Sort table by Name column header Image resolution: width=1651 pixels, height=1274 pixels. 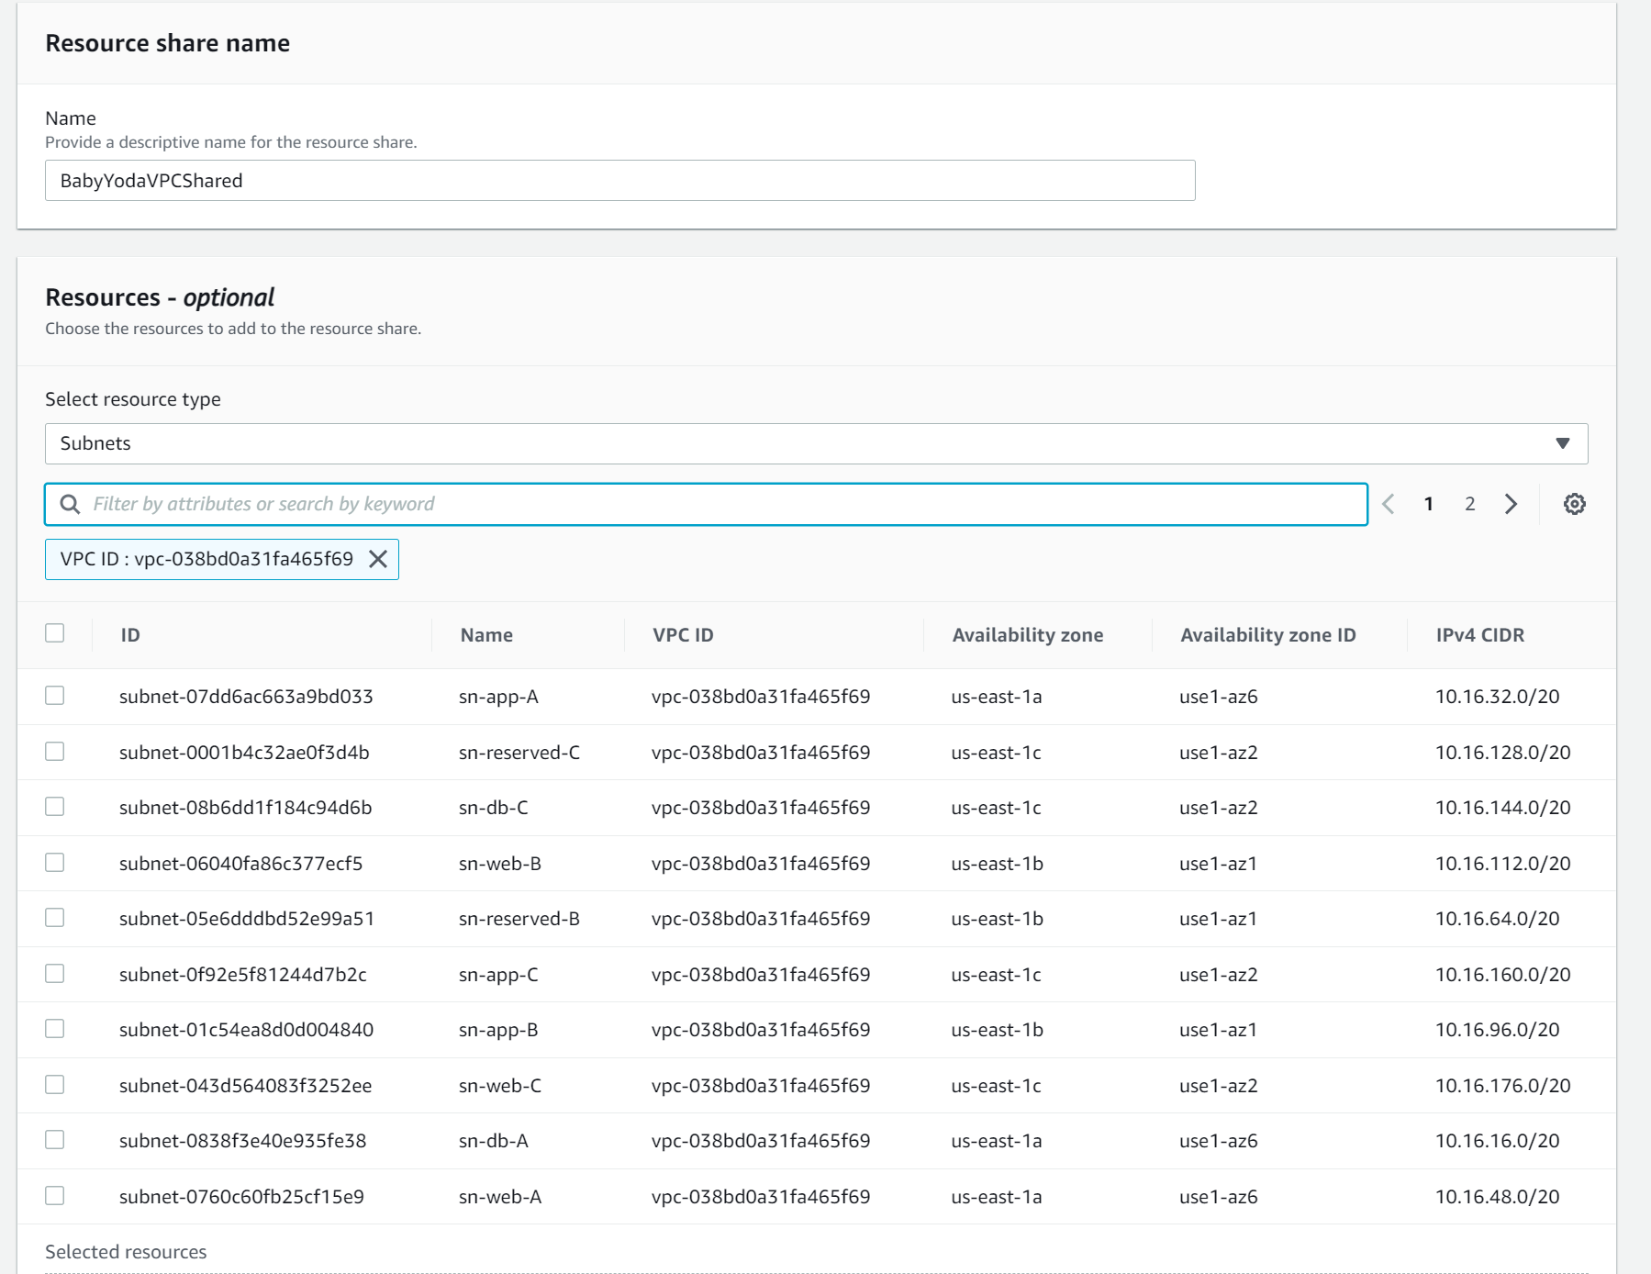point(486,635)
